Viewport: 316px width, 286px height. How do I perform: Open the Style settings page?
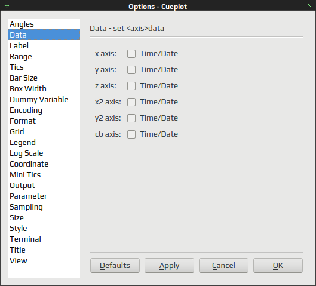pos(44,228)
